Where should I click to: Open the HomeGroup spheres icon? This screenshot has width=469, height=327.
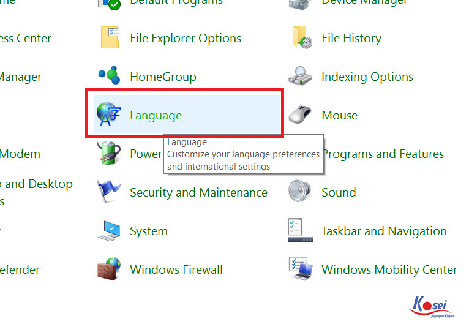[110, 75]
